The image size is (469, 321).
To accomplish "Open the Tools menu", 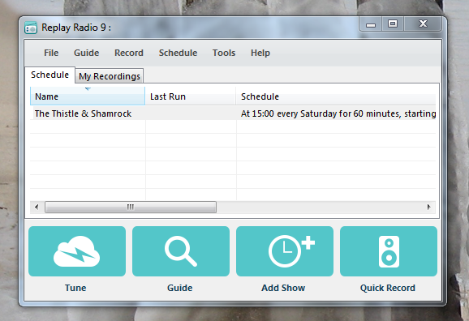I will click(x=224, y=53).
